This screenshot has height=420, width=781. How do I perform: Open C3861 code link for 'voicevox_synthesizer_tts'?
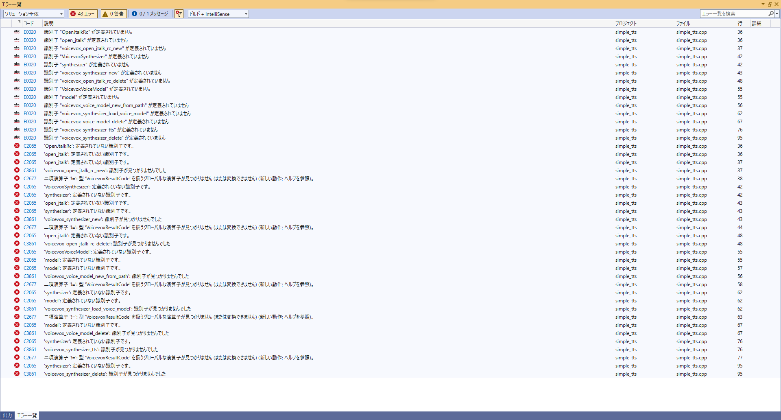click(30, 349)
